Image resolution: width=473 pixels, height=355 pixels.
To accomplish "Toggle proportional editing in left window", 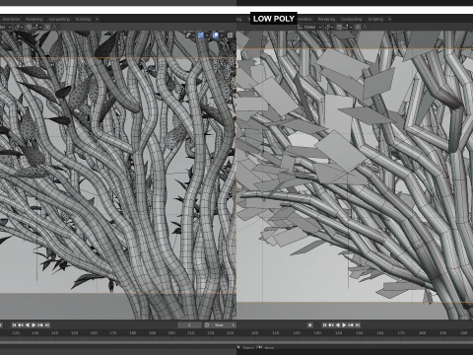I will 47,27.
